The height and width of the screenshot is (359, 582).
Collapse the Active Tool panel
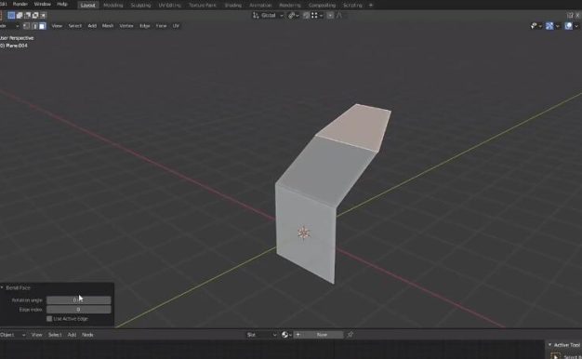click(549, 345)
